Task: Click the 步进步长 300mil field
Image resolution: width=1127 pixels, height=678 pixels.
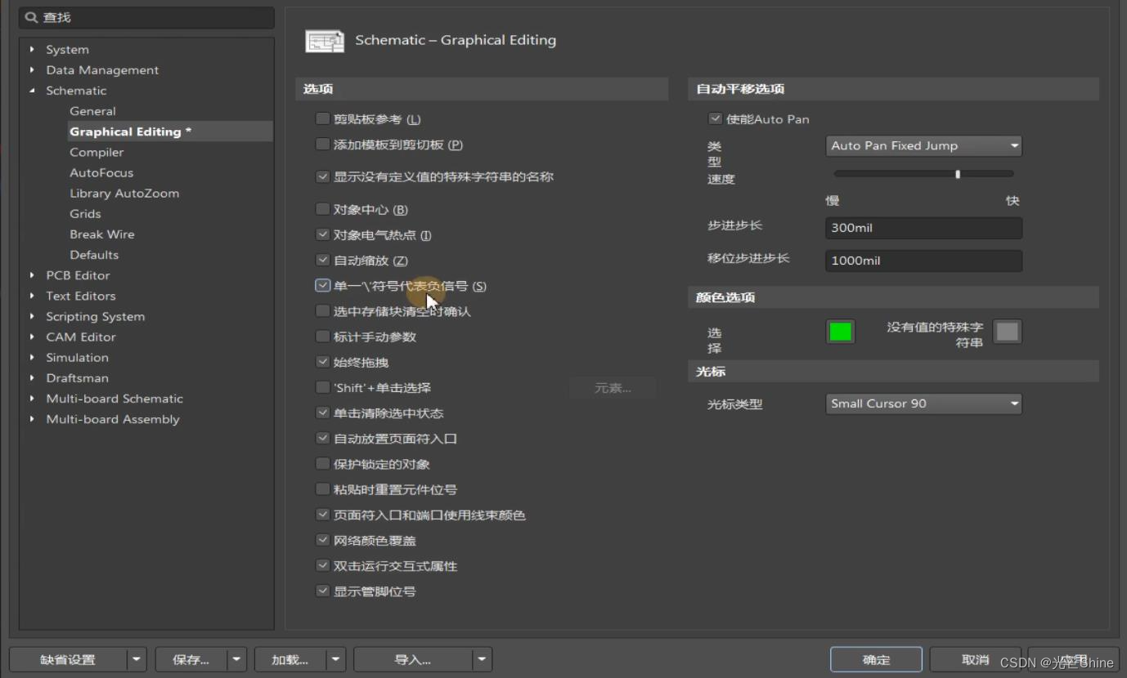Action: tap(923, 228)
